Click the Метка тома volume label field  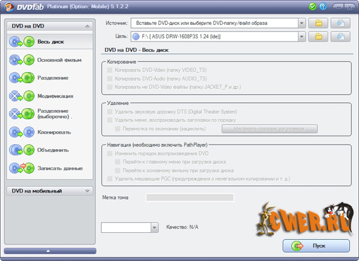click(x=190, y=198)
